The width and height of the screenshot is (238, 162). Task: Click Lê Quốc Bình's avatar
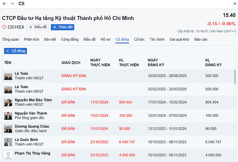[x=8, y=142]
